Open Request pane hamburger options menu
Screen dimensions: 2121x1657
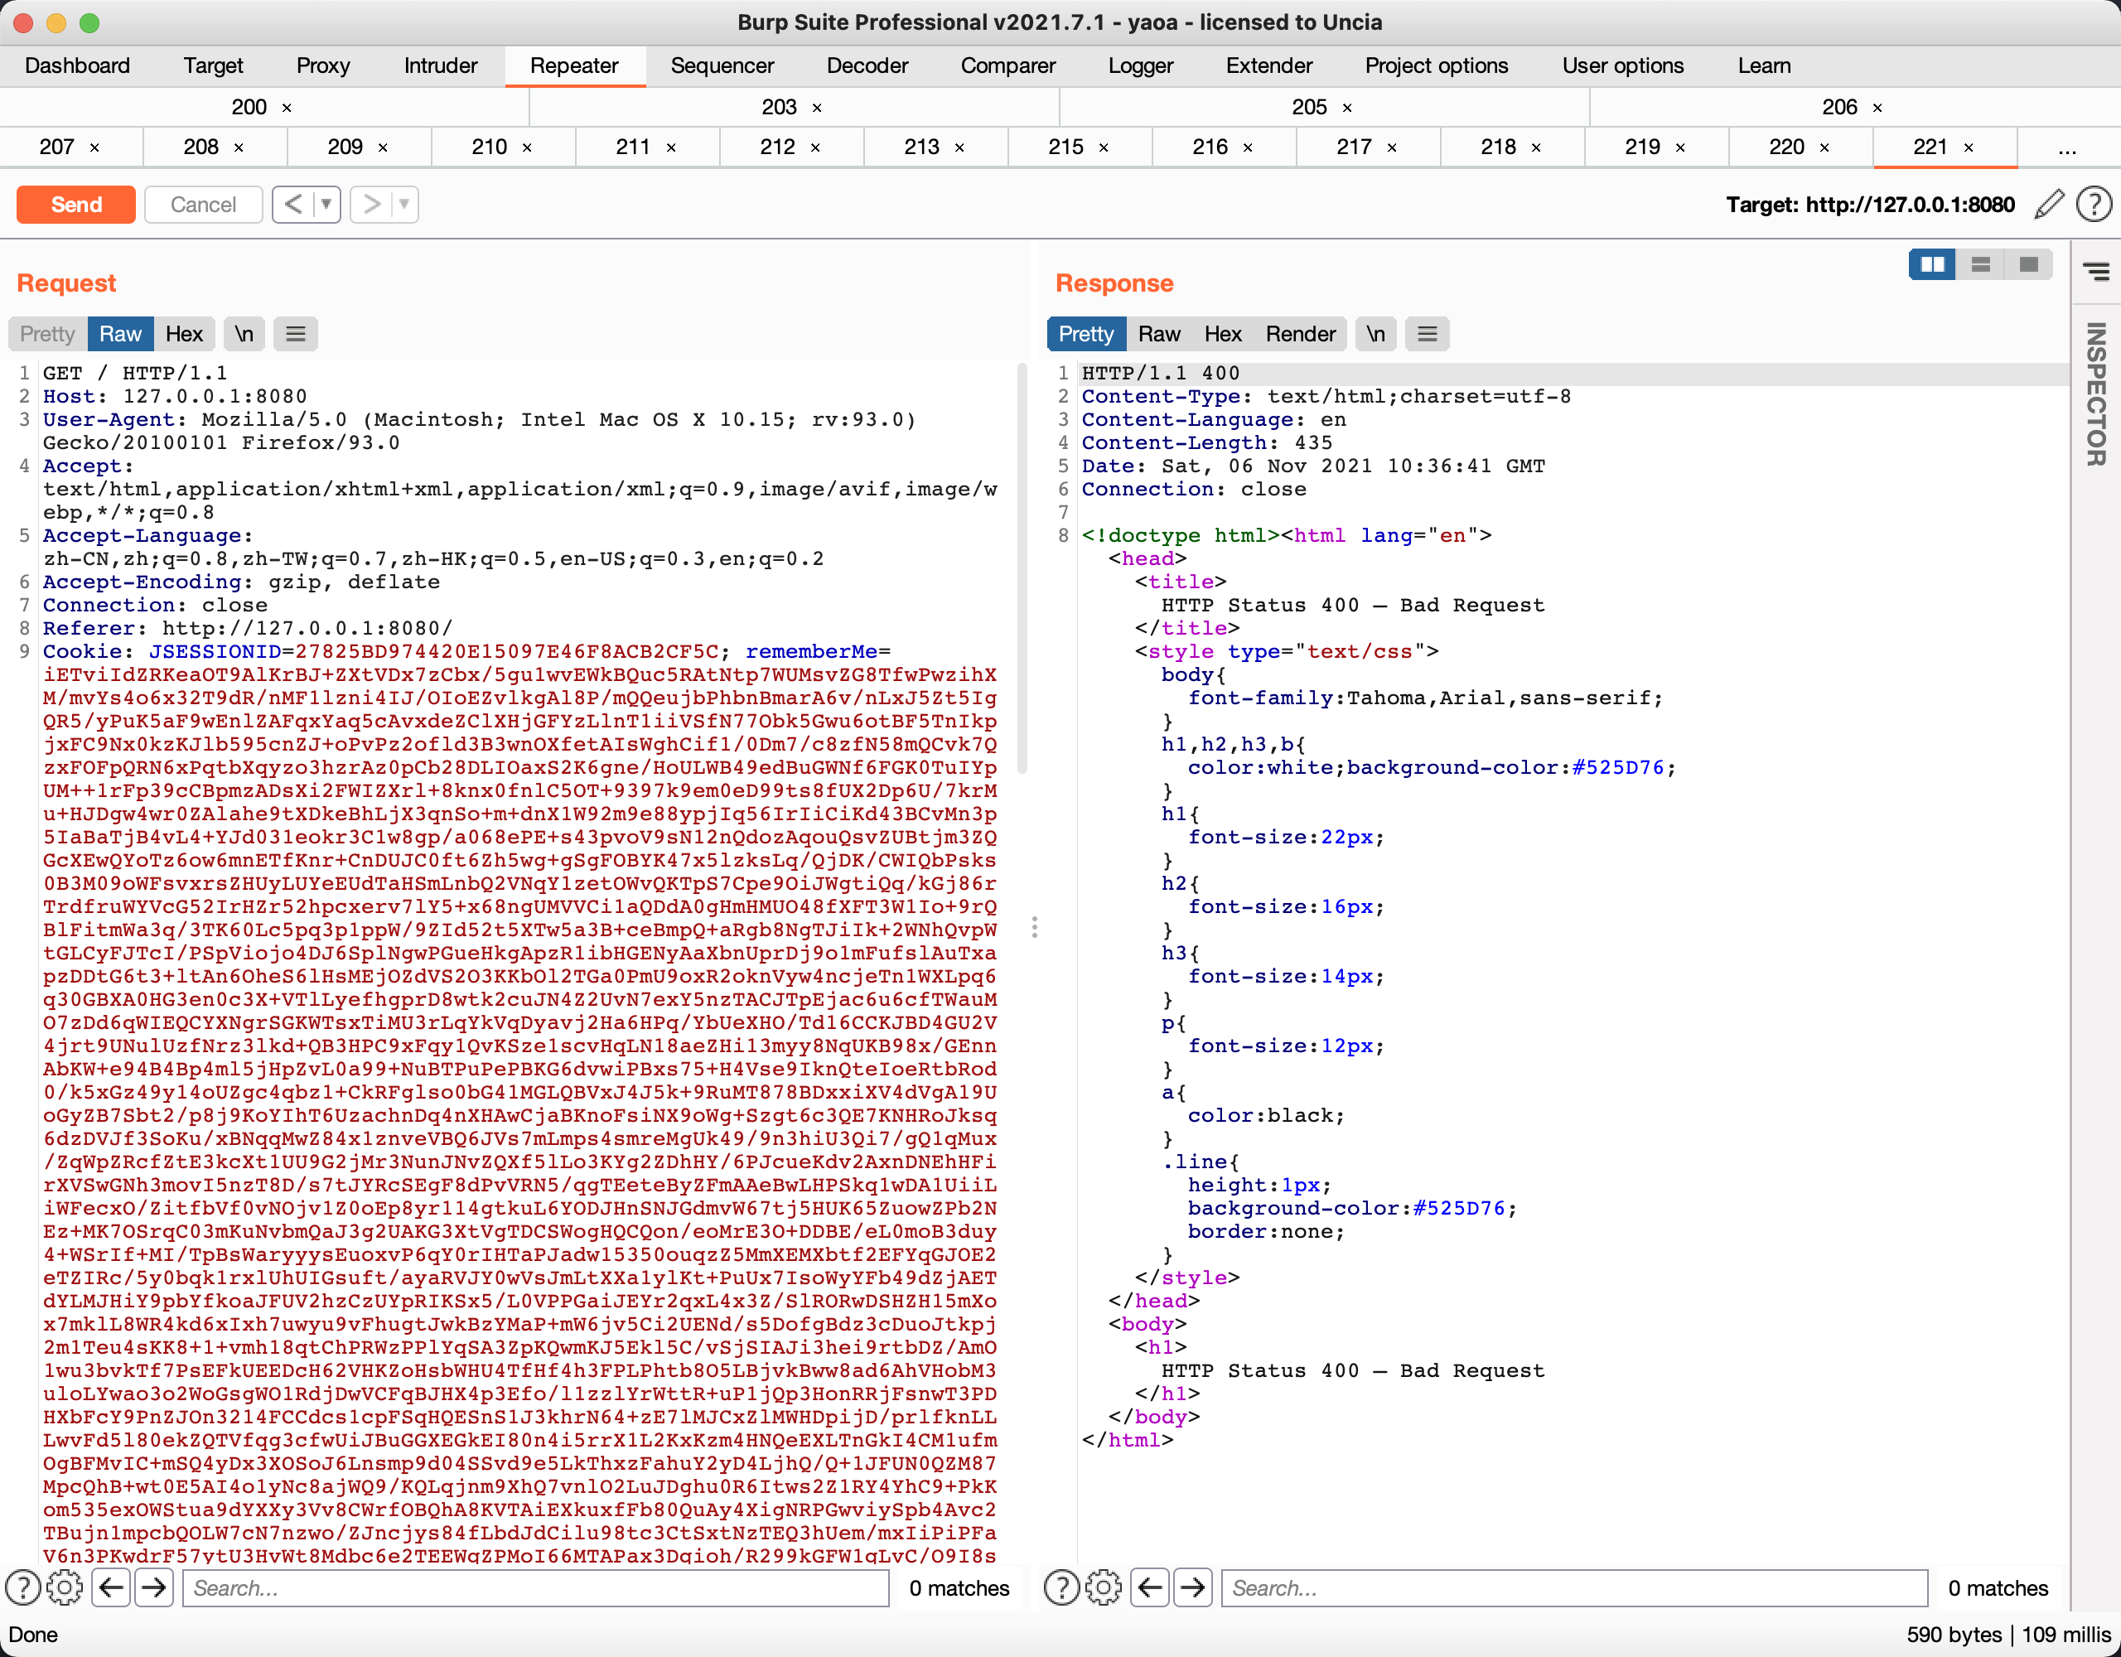point(297,334)
